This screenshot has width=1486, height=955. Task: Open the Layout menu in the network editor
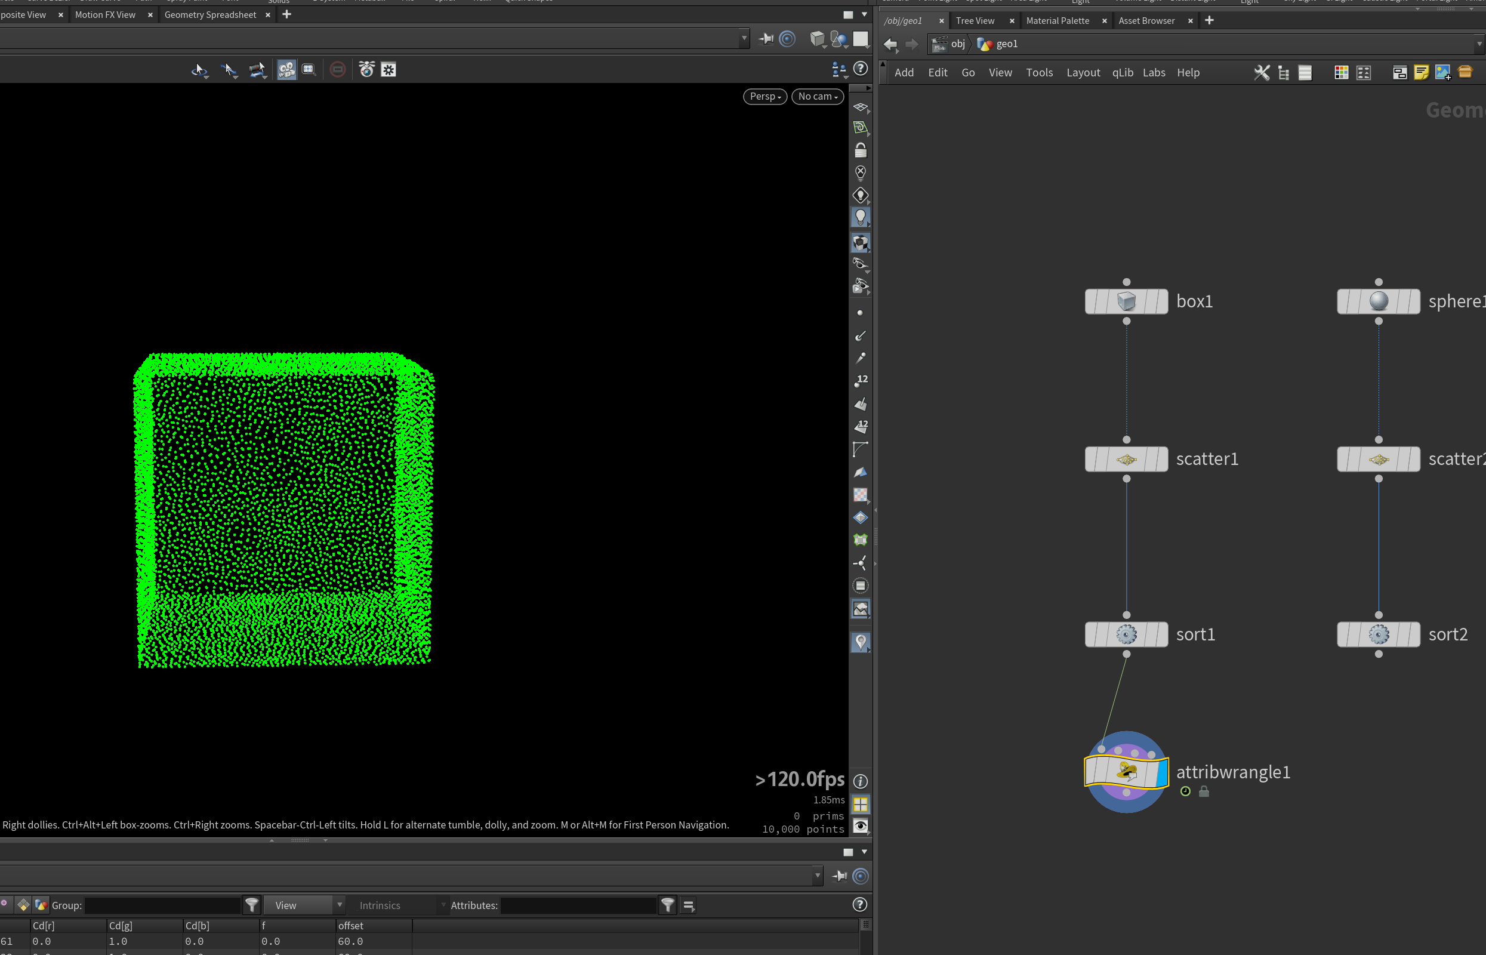(x=1083, y=73)
